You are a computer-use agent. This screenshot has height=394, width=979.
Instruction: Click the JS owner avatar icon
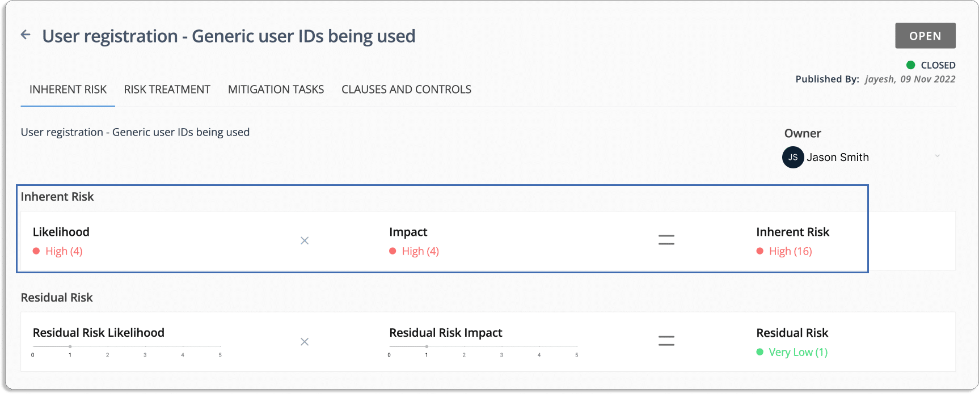coord(792,157)
